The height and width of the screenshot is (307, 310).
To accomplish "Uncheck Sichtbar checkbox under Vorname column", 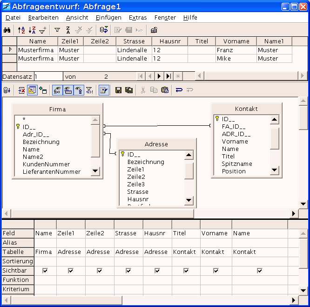I will pyautogui.click(x=216, y=271).
